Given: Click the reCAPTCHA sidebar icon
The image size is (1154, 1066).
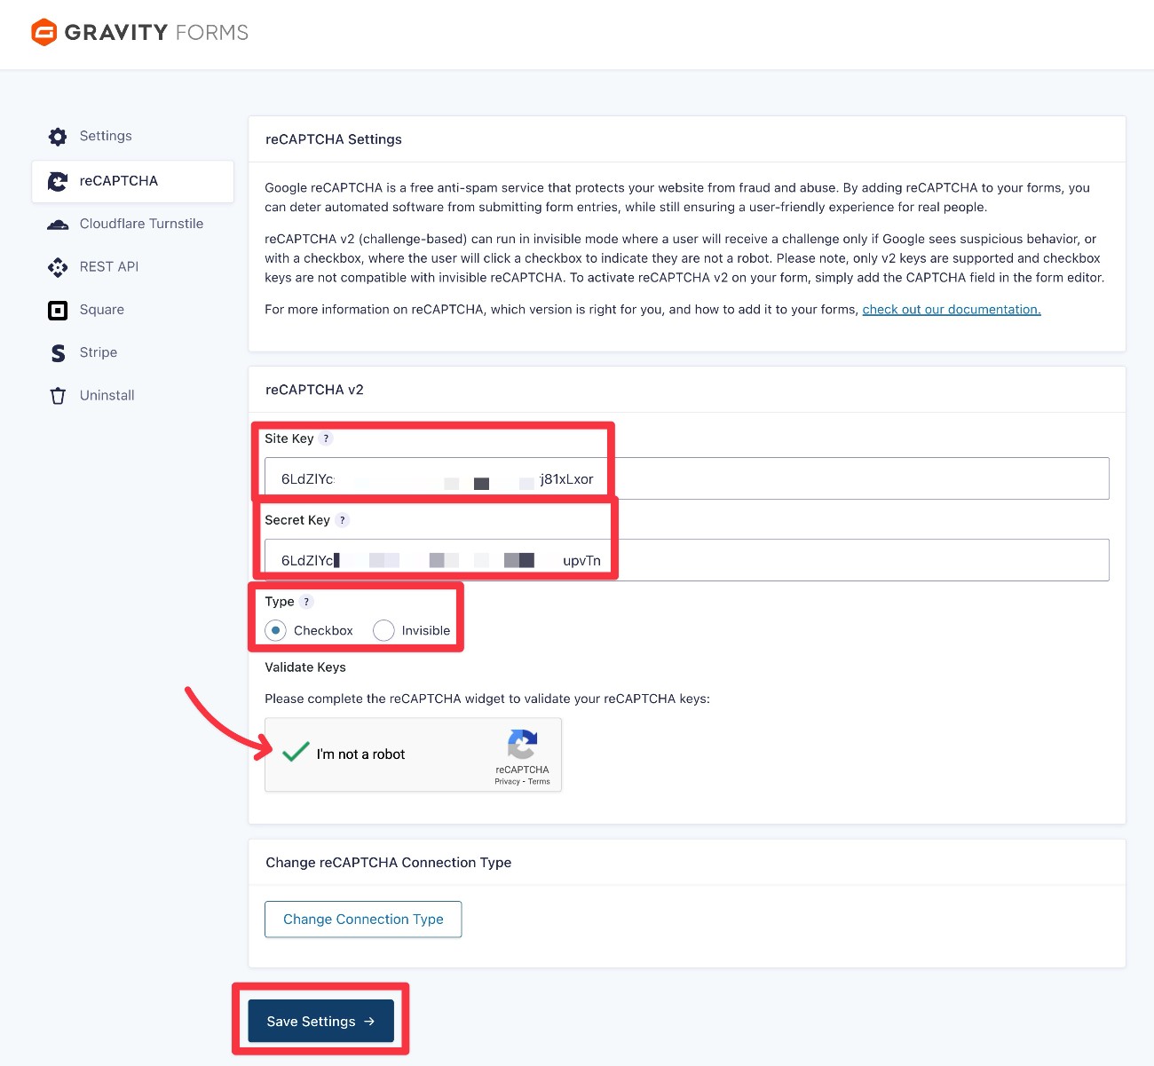Looking at the screenshot, I should coord(58,181).
